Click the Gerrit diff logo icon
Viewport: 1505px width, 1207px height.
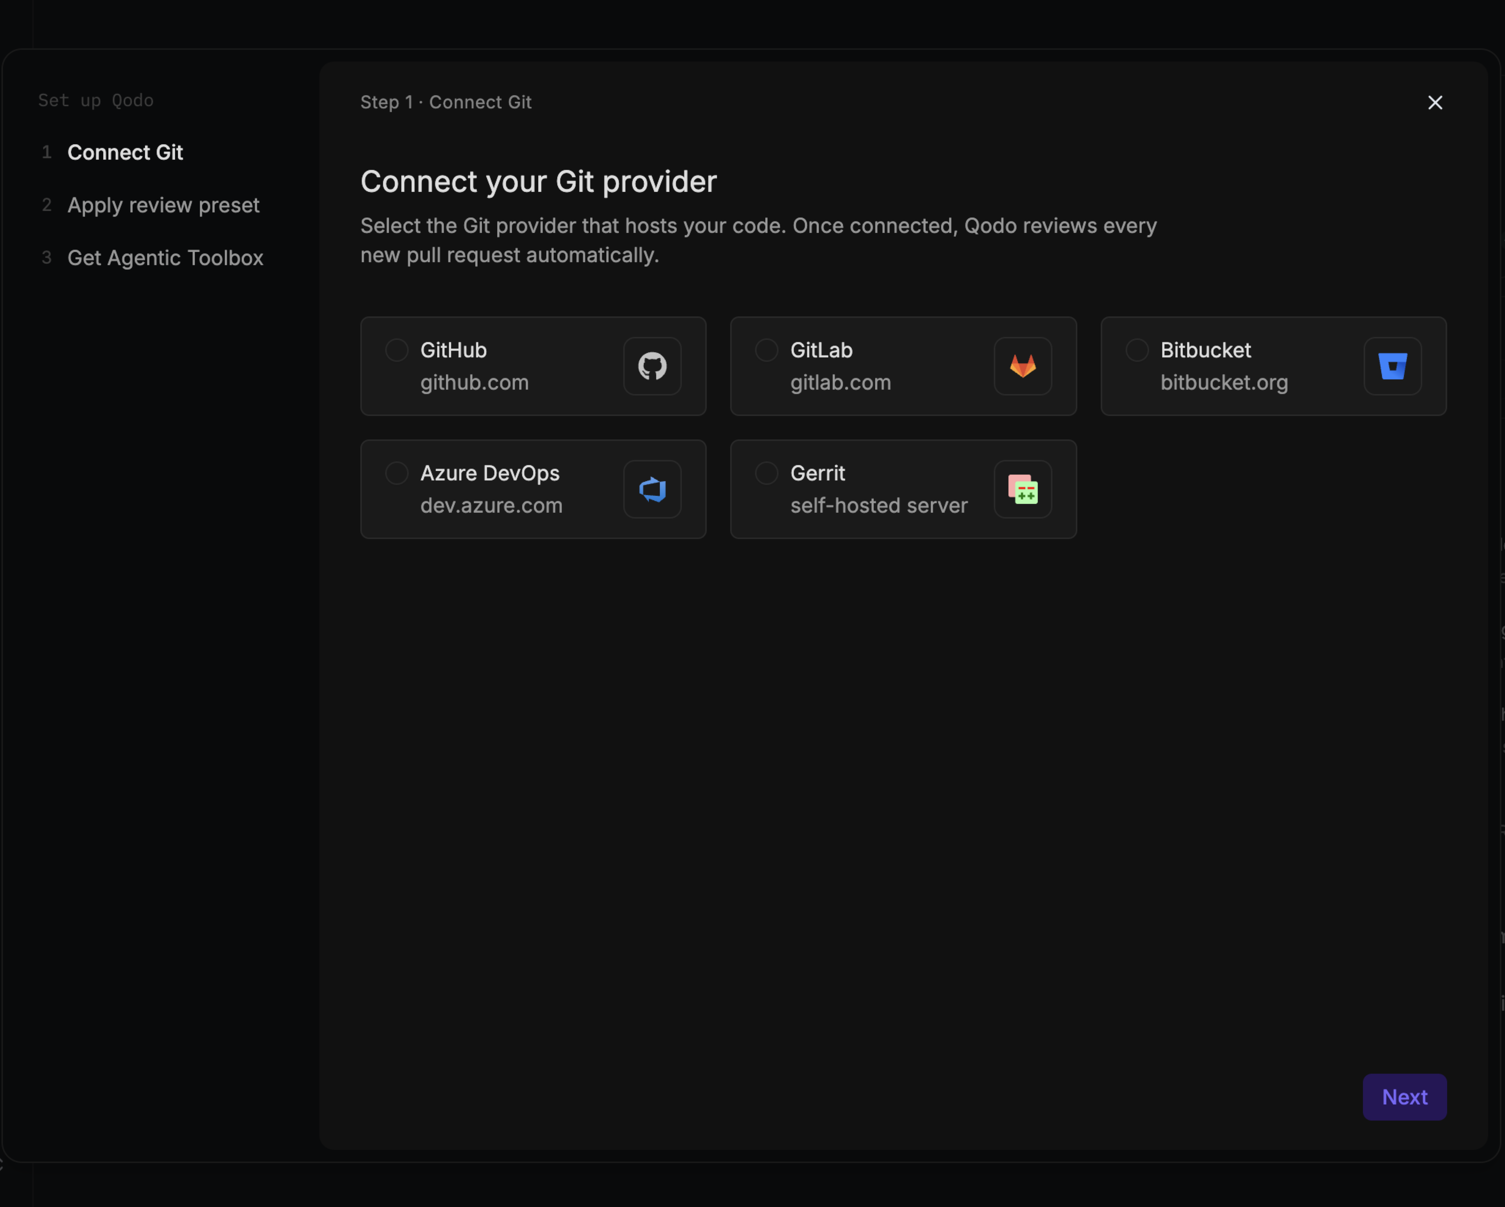1023,489
